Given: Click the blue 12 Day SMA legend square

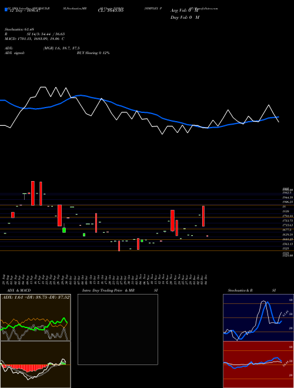Looking at the screenshot, I should pyautogui.click(x=6, y=9).
